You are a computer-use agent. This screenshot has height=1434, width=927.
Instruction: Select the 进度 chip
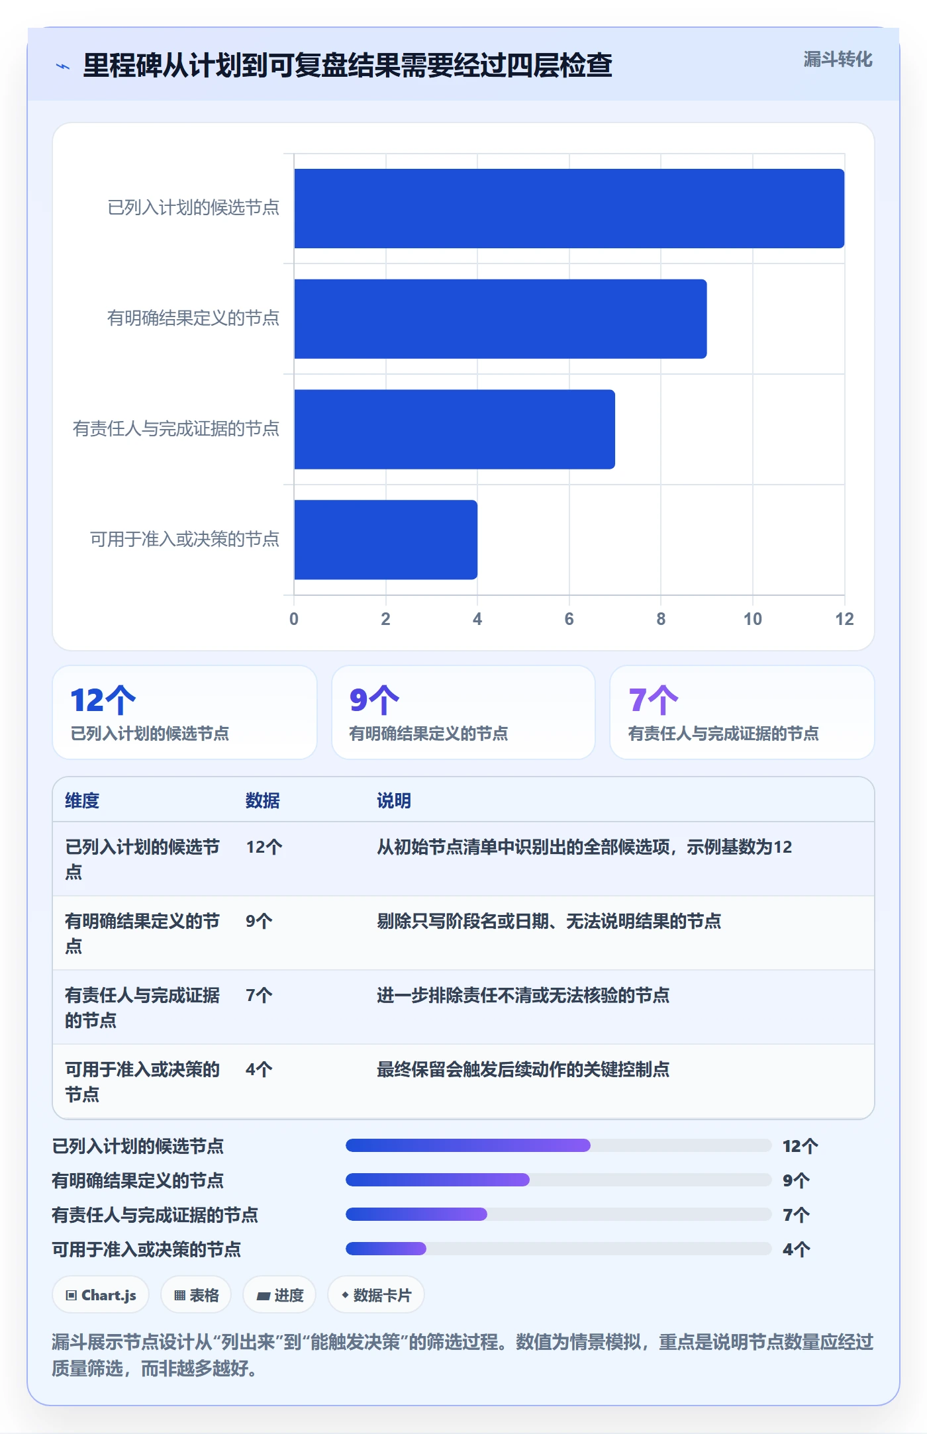279,1295
